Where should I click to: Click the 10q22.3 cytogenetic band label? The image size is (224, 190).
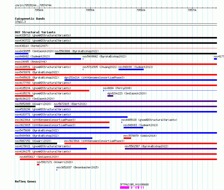(x=20, y=22)
